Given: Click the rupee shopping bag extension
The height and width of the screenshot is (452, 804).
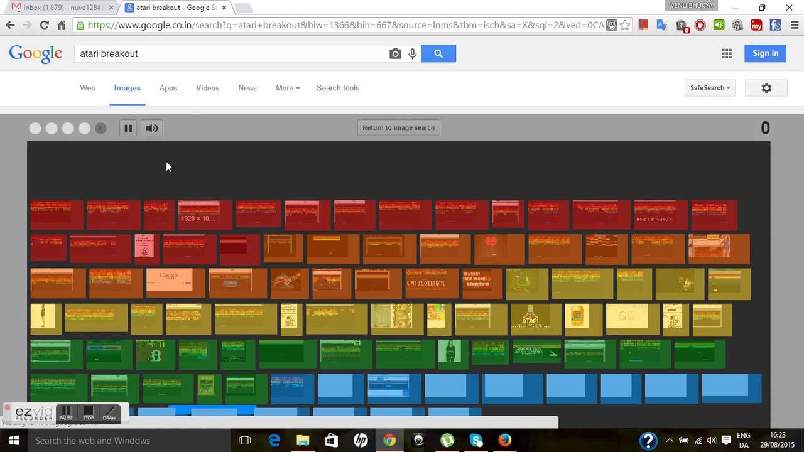Looking at the screenshot, I should [682, 26].
